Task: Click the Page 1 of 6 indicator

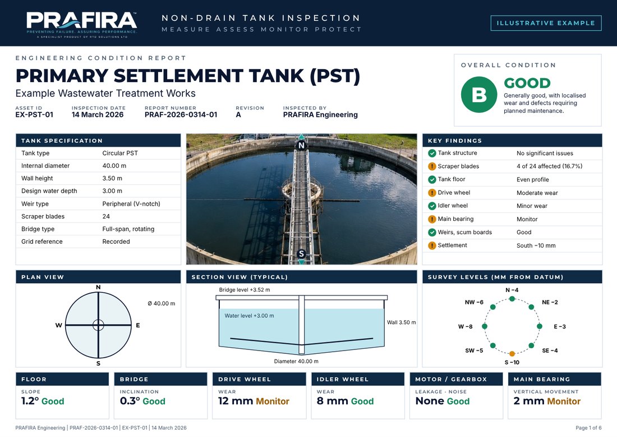Action: 588,428
